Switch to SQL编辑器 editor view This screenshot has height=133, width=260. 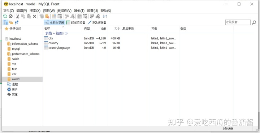click(97, 22)
